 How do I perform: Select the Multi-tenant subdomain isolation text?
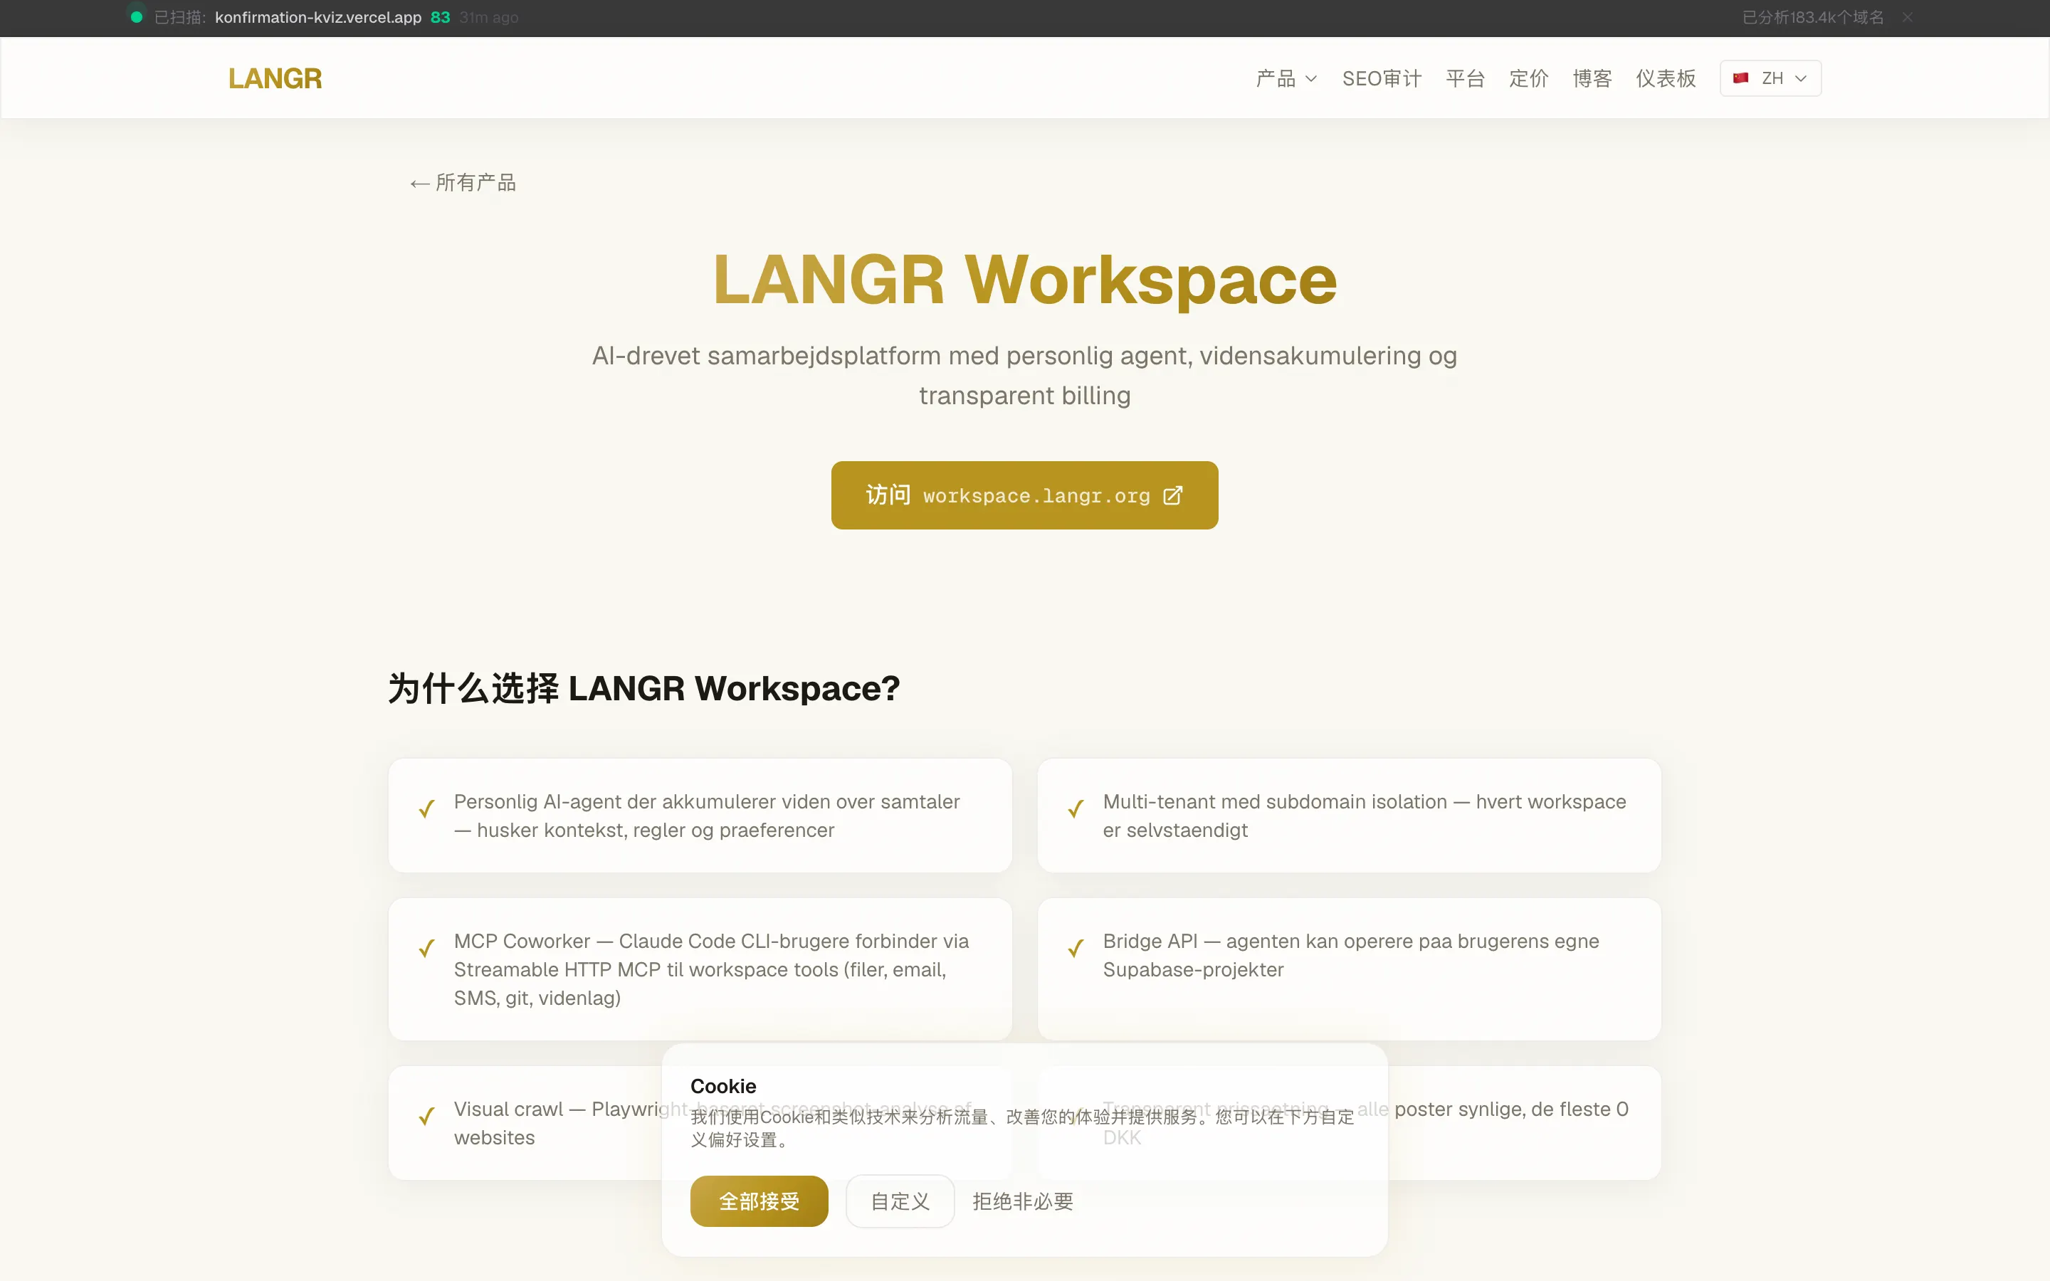pos(1364,815)
